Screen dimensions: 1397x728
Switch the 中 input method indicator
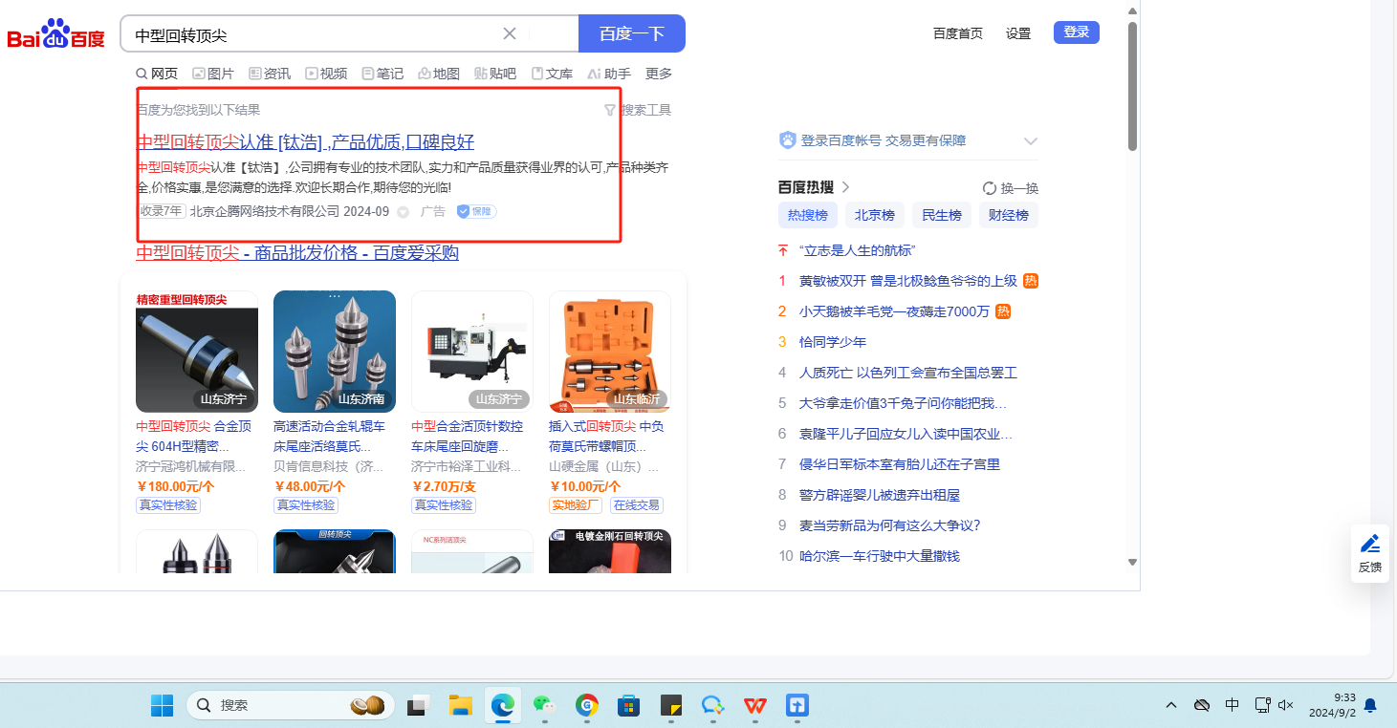tap(1233, 705)
